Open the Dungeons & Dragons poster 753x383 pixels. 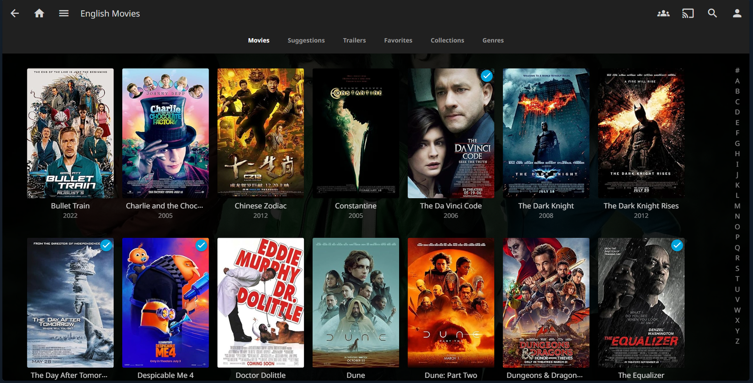546,303
